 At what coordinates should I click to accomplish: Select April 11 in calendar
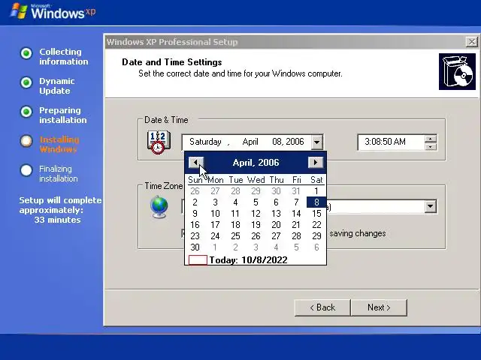point(235,213)
